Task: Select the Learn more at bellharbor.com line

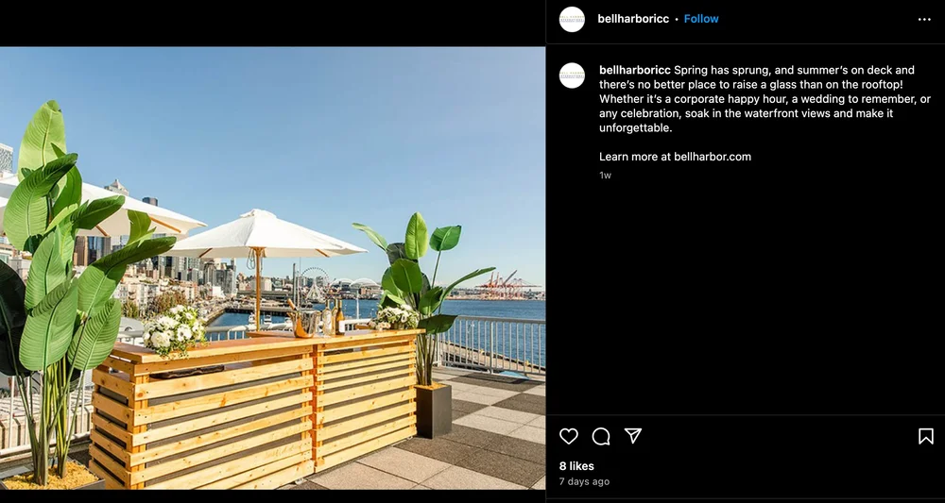Action: coord(675,157)
